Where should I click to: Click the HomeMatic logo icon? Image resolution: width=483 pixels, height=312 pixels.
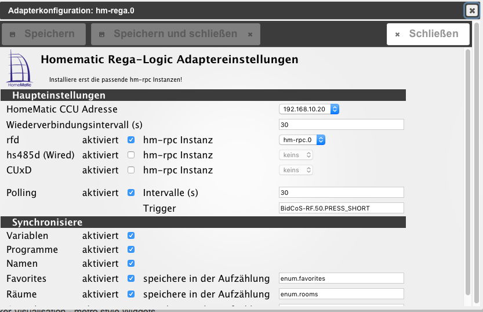click(x=21, y=68)
